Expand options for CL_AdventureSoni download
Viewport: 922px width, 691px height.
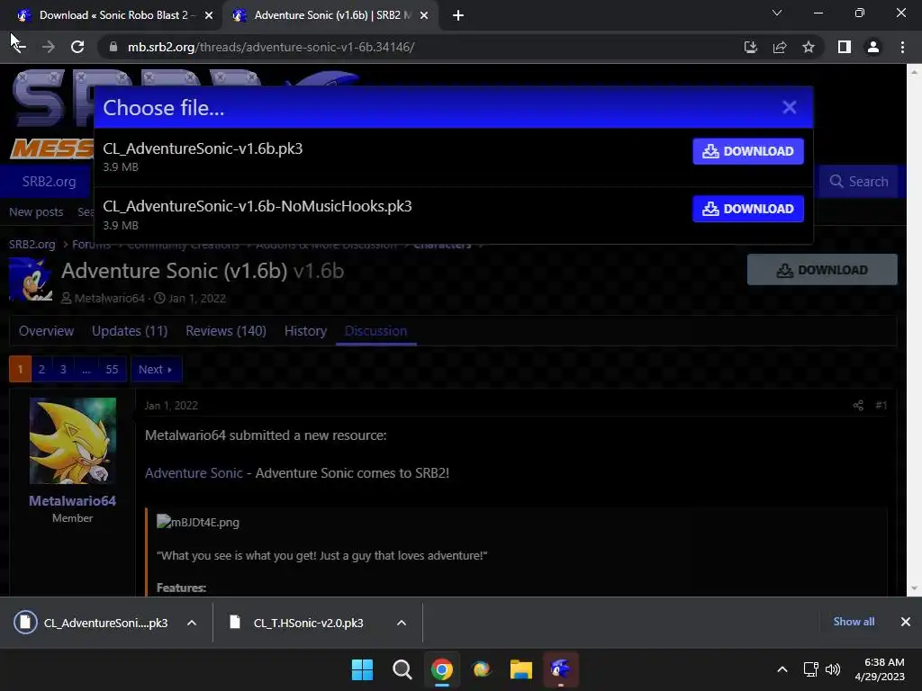pos(192,623)
